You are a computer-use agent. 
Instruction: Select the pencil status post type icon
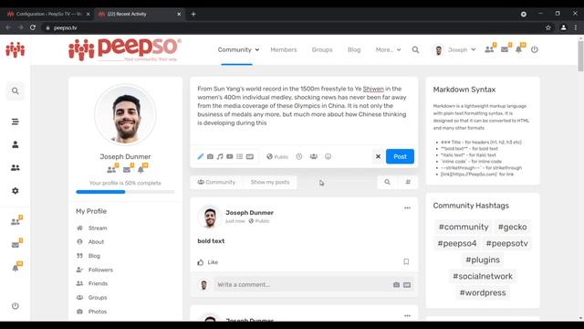click(x=201, y=156)
